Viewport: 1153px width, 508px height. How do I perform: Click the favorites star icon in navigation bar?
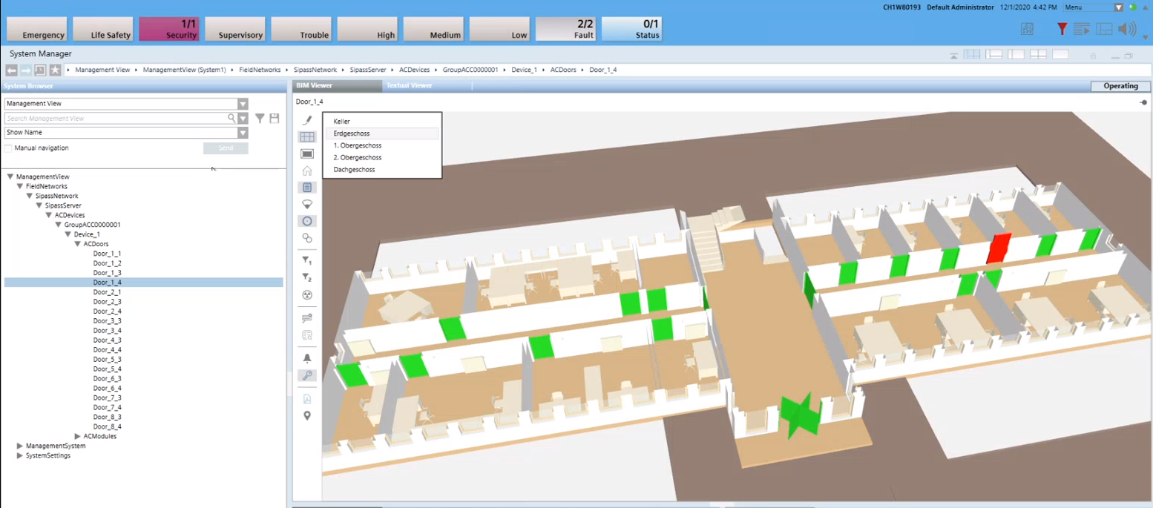[x=55, y=70]
